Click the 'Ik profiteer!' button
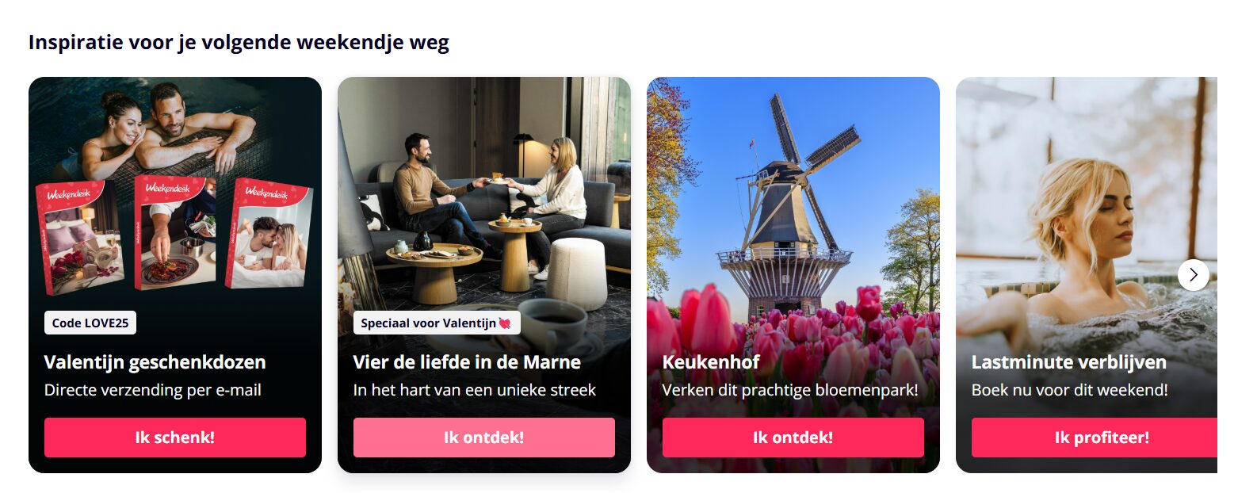Screen dimensions: 1257x493 (x=1095, y=438)
